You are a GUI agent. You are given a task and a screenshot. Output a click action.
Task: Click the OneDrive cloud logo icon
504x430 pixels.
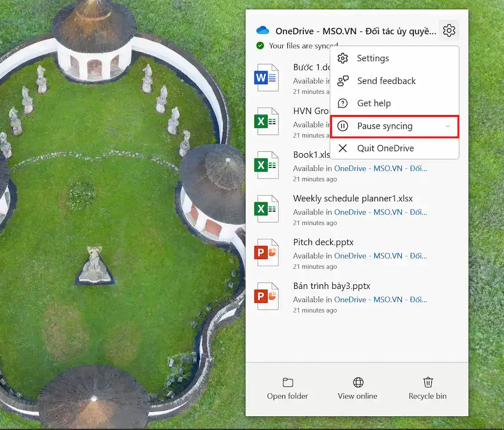click(263, 31)
